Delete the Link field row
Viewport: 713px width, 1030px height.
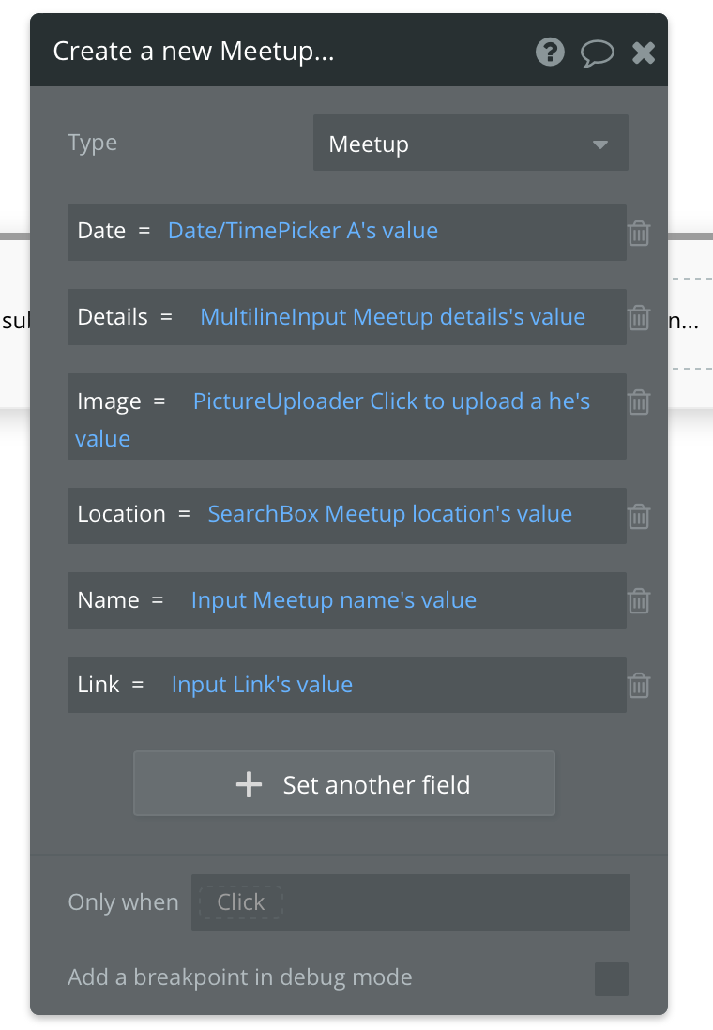[x=639, y=685]
